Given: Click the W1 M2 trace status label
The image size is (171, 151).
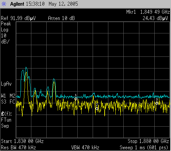Looking at the screenshot, I should pyautogui.click(x=8, y=96).
